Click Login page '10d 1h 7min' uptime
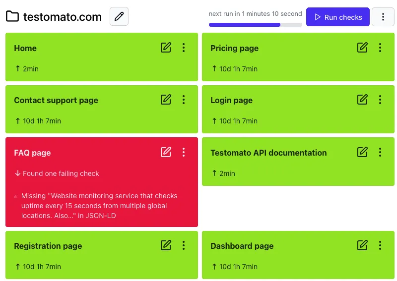The width and height of the screenshot is (397, 281). (238, 121)
